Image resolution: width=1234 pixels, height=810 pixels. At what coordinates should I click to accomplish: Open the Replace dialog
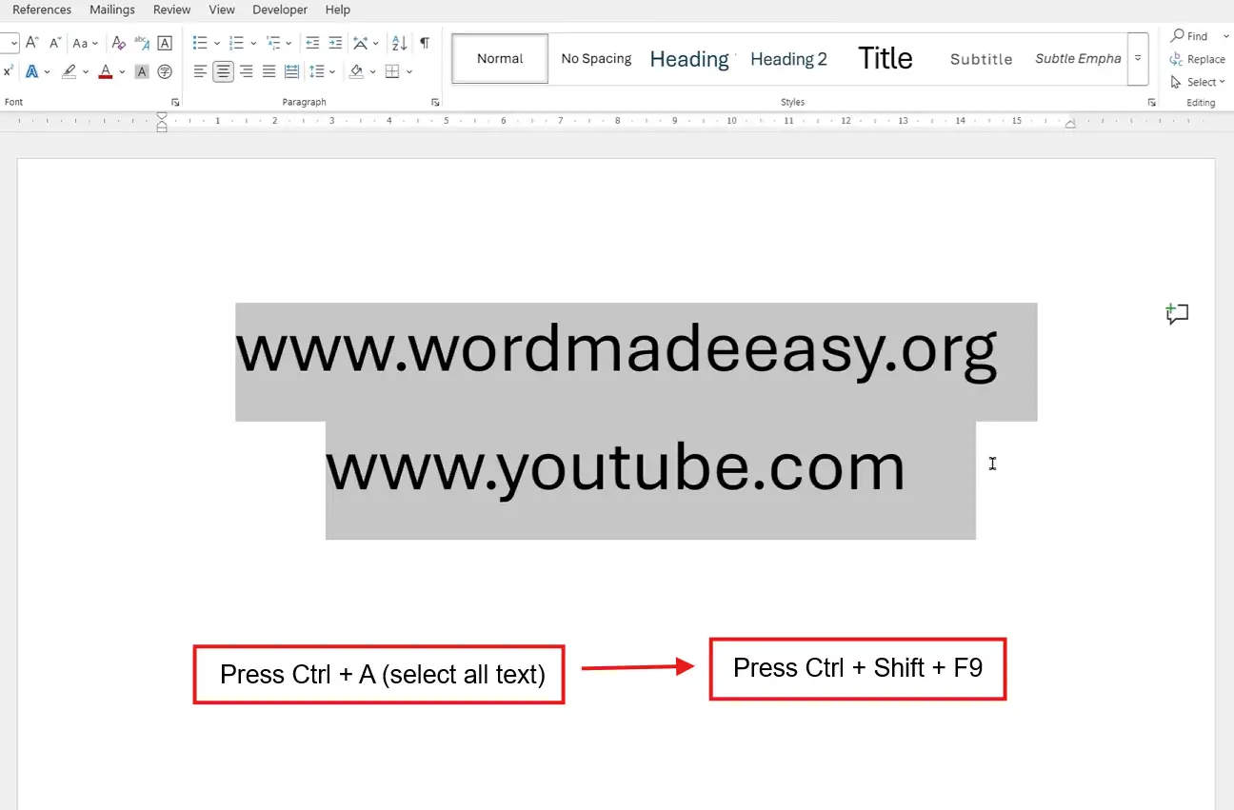click(1198, 59)
